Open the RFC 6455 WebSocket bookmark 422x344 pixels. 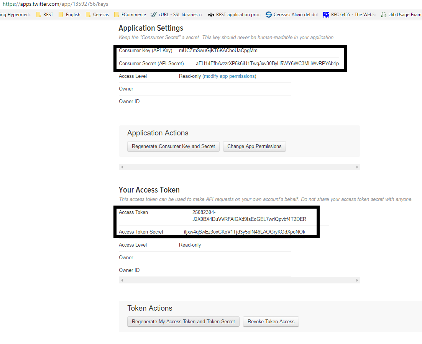[x=349, y=15]
